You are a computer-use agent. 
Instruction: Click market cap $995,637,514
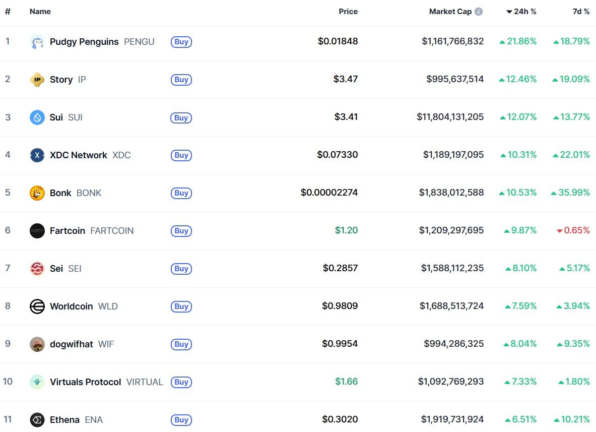coord(455,79)
